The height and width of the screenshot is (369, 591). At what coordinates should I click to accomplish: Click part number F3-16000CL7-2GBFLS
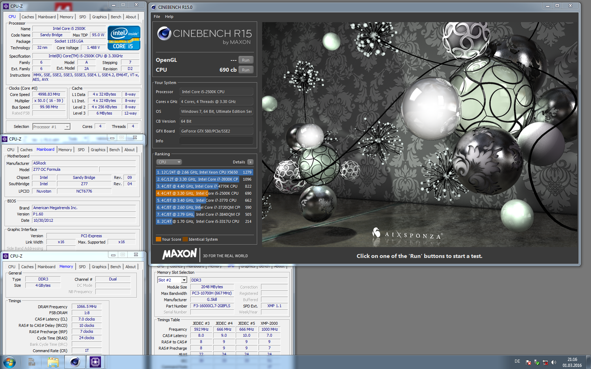click(212, 306)
